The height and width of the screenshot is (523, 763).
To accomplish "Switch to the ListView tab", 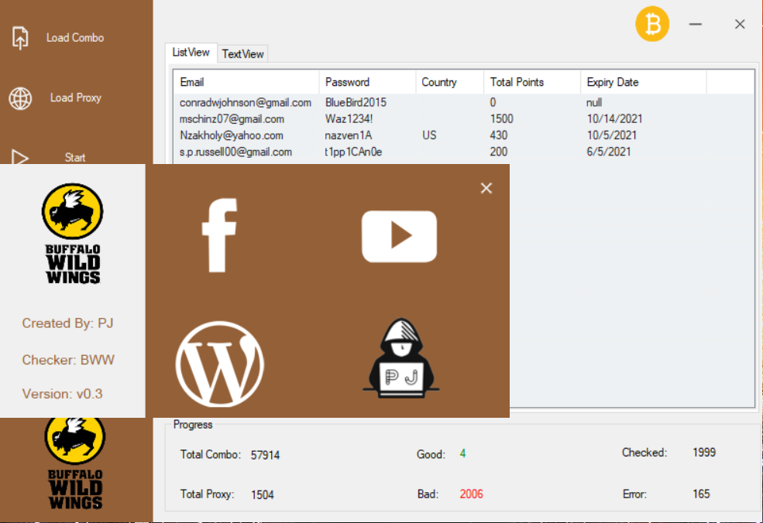I will pos(191,53).
